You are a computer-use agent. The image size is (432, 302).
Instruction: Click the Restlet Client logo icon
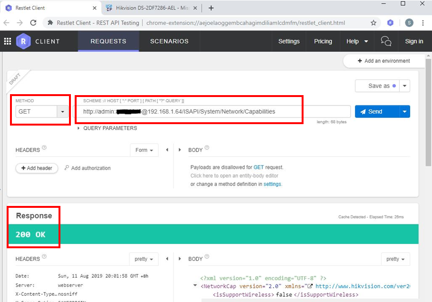point(23,41)
